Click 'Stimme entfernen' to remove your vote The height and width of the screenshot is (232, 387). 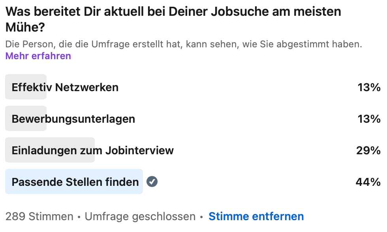[256, 216]
